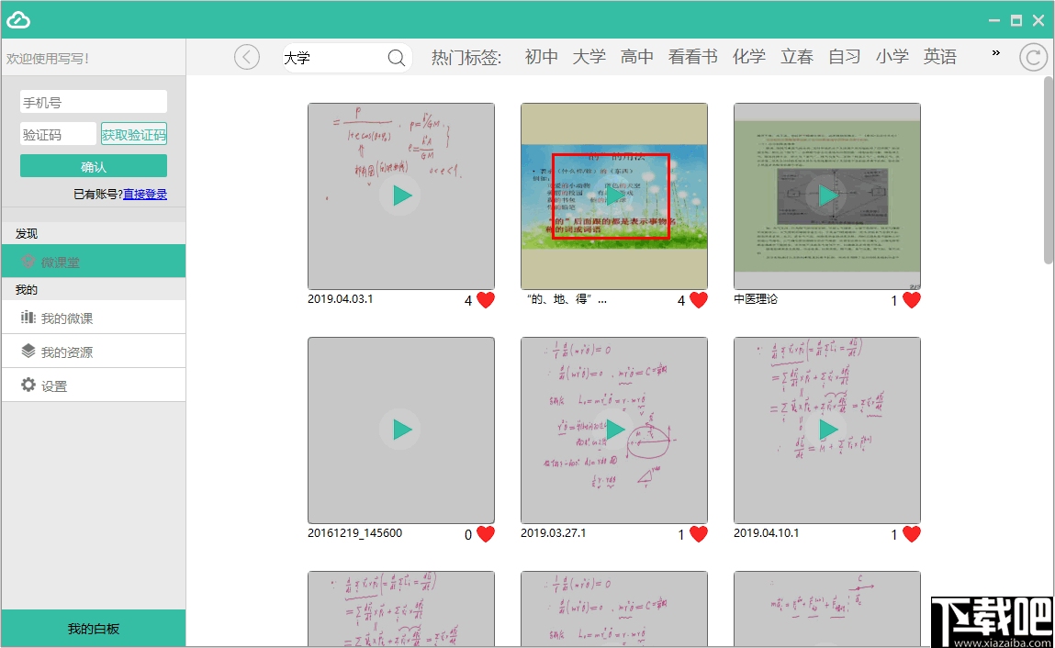Open the 2019.04.10.1 title text
This screenshot has width=1055, height=648.
[x=767, y=533]
